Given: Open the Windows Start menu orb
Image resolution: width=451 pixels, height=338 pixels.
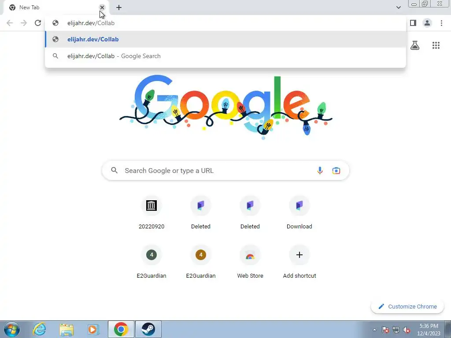Looking at the screenshot, I should (x=12, y=329).
